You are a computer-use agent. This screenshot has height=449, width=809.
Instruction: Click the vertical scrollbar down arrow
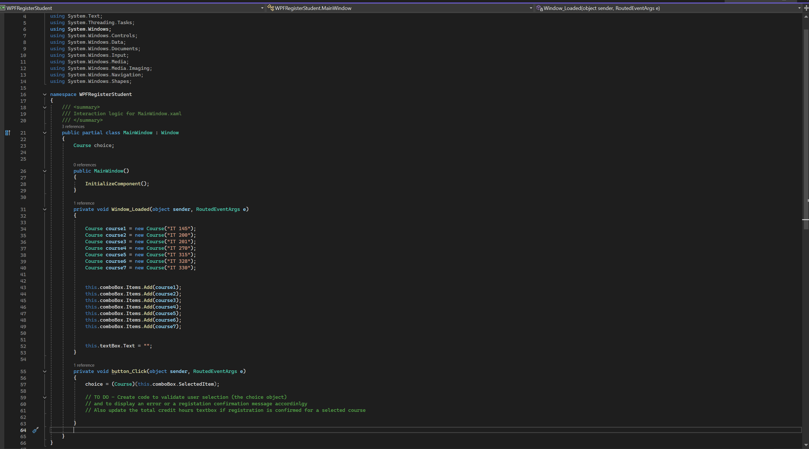806,445
